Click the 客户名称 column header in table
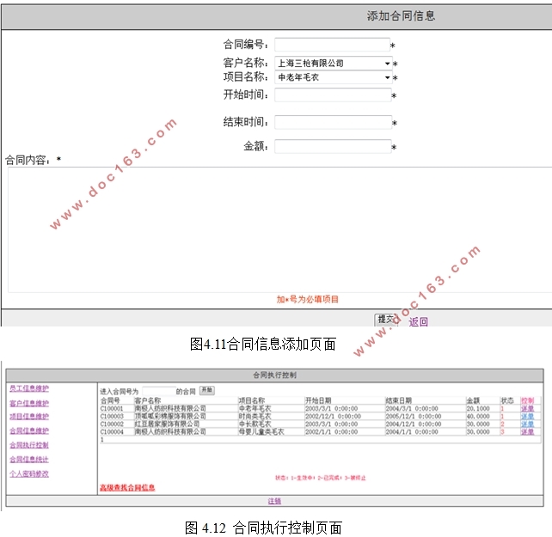The height and width of the screenshot is (537, 552). pos(148,400)
